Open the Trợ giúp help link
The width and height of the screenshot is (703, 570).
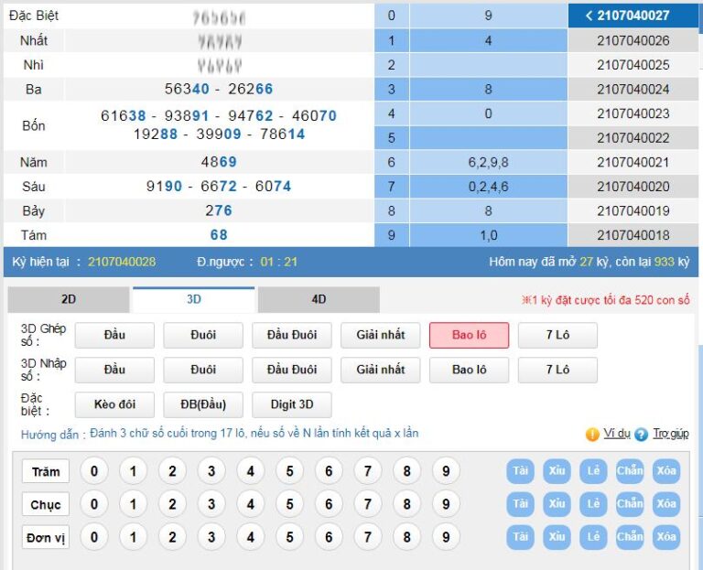click(x=671, y=435)
